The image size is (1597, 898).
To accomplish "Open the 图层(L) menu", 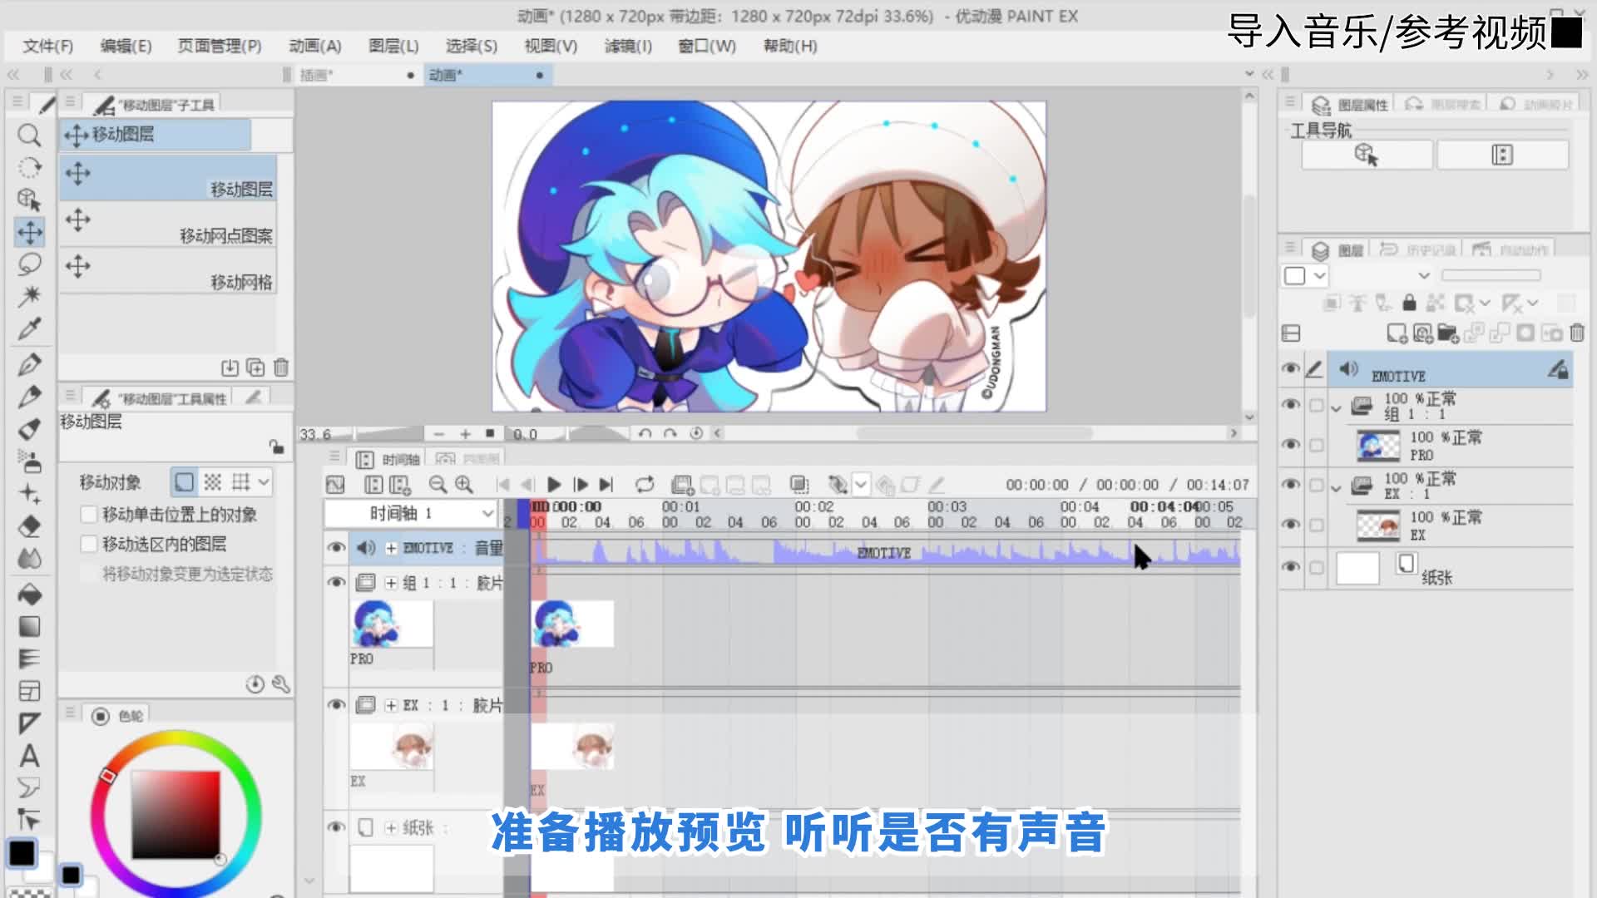I will tap(393, 46).
